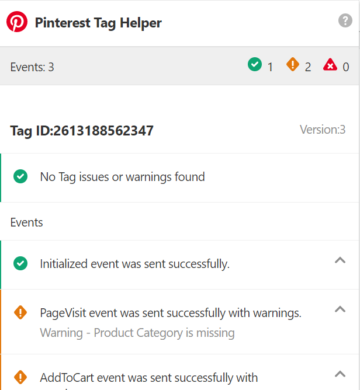Image resolution: width=360 pixels, height=390 pixels.
Task: Click orange warning icon beside PageVisit event
Action: pyautogui.click(x=20, y=313)
